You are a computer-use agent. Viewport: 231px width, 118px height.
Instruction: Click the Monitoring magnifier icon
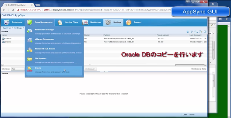click(85, 22)
